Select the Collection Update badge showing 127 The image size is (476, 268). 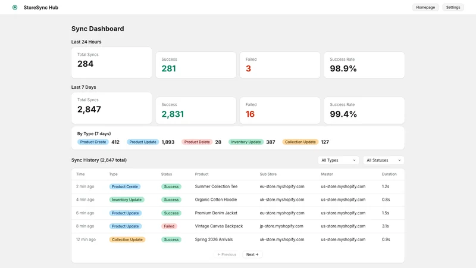(300, 142)
